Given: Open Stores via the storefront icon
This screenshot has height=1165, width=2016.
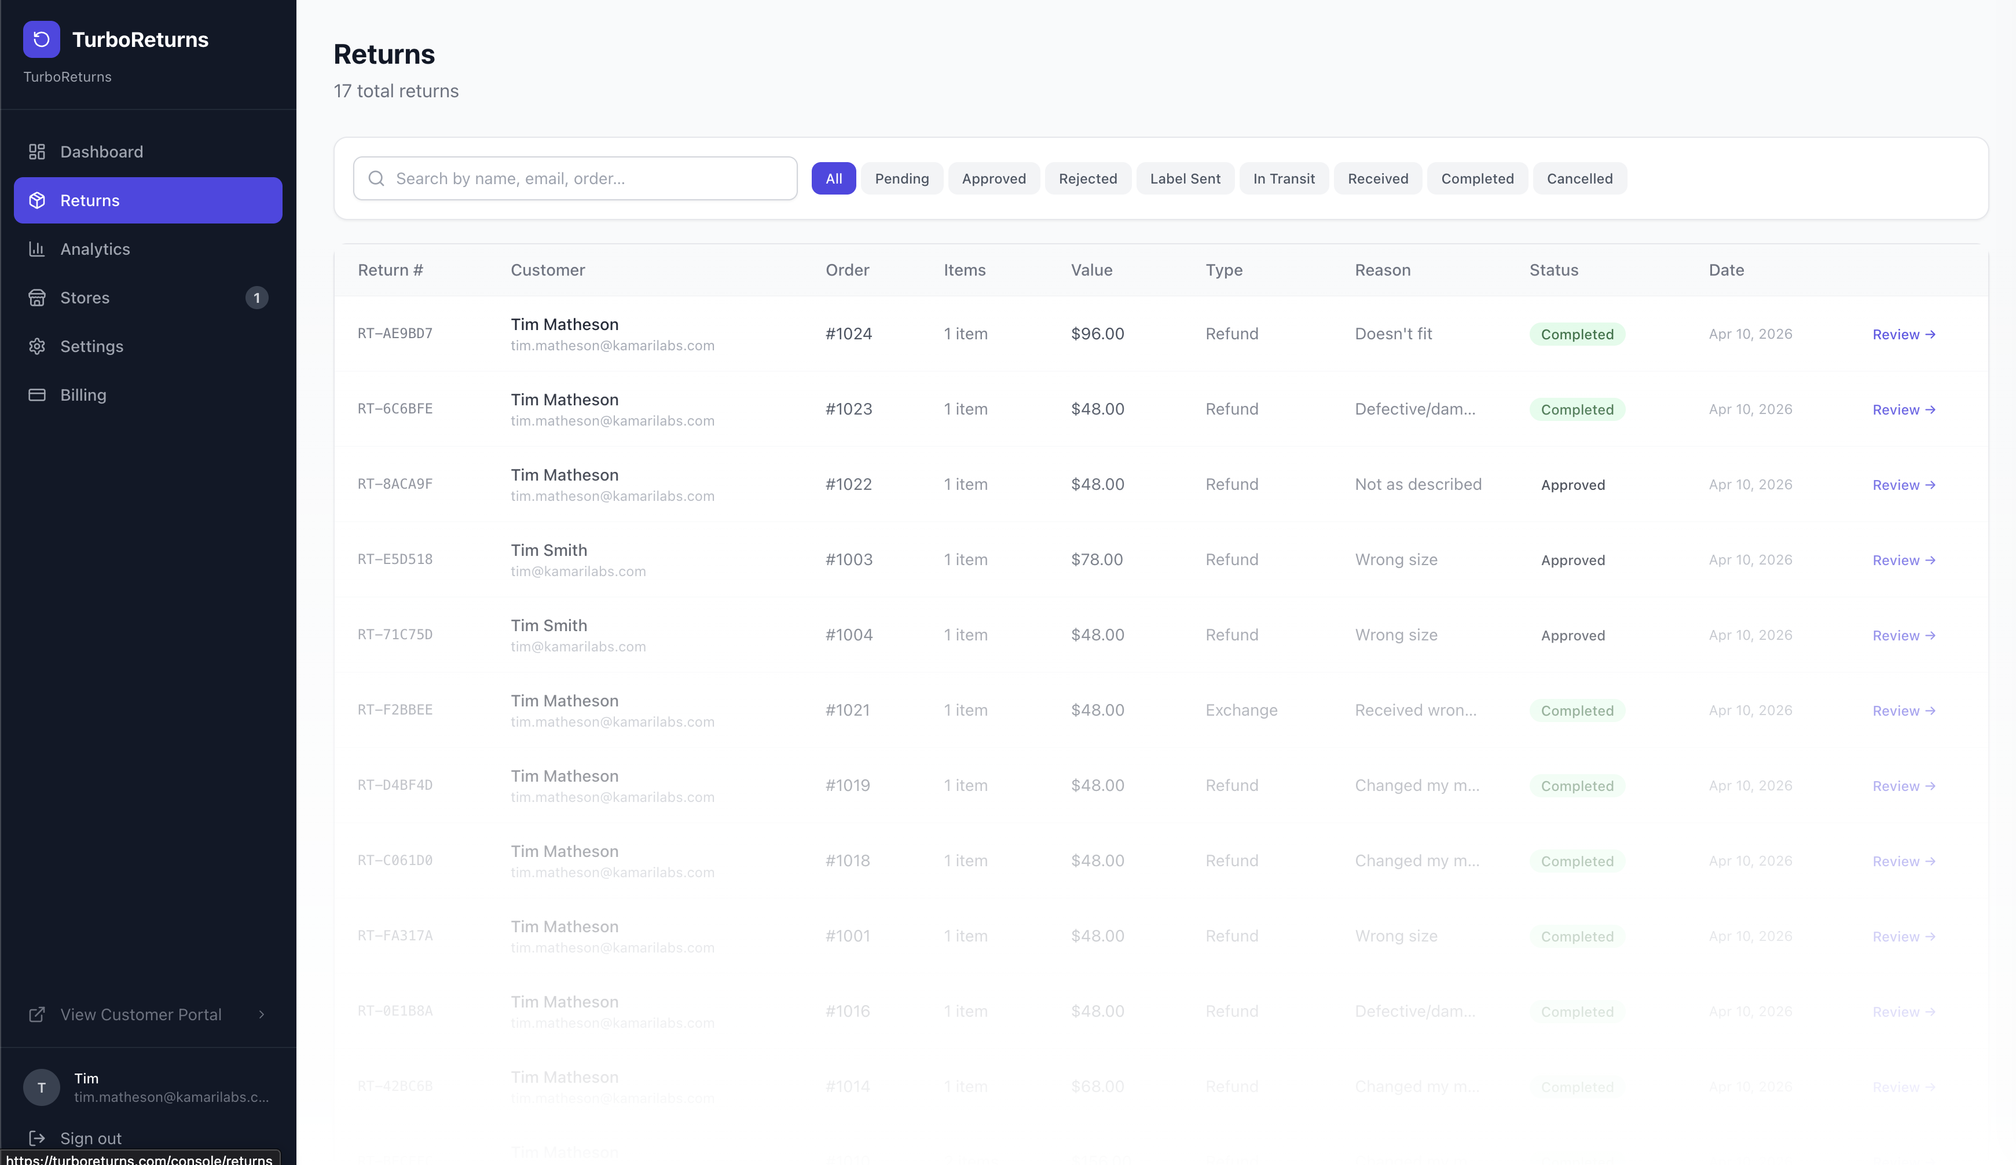Looking at the screenshot, I should 37,298.
